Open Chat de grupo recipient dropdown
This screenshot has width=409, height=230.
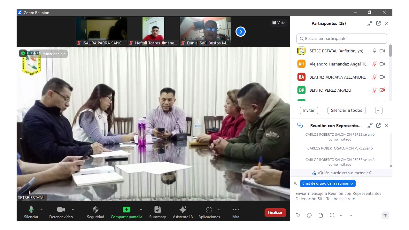coord(328,183)
